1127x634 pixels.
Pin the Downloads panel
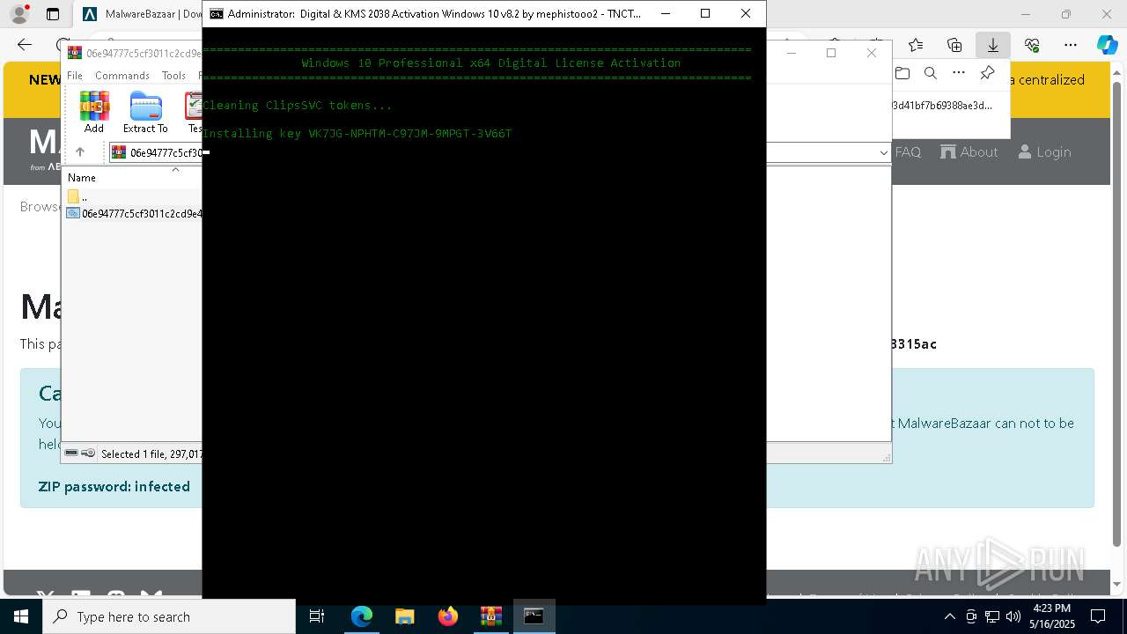pos(987,73)
